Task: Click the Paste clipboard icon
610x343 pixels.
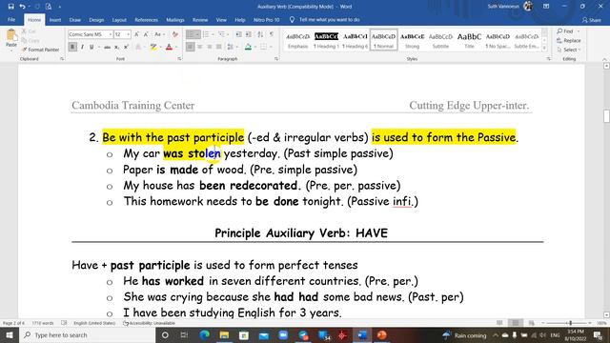Action: [11, 36]
